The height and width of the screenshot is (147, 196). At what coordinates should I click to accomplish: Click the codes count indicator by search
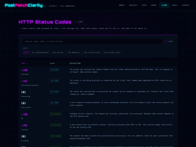coord(169,41)
